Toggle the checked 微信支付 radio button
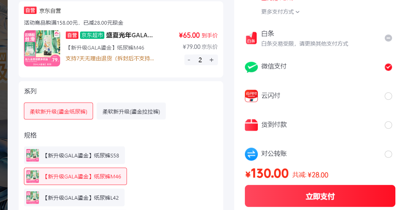The width and height of the screenshot is (405, 210). click(388, 67)
